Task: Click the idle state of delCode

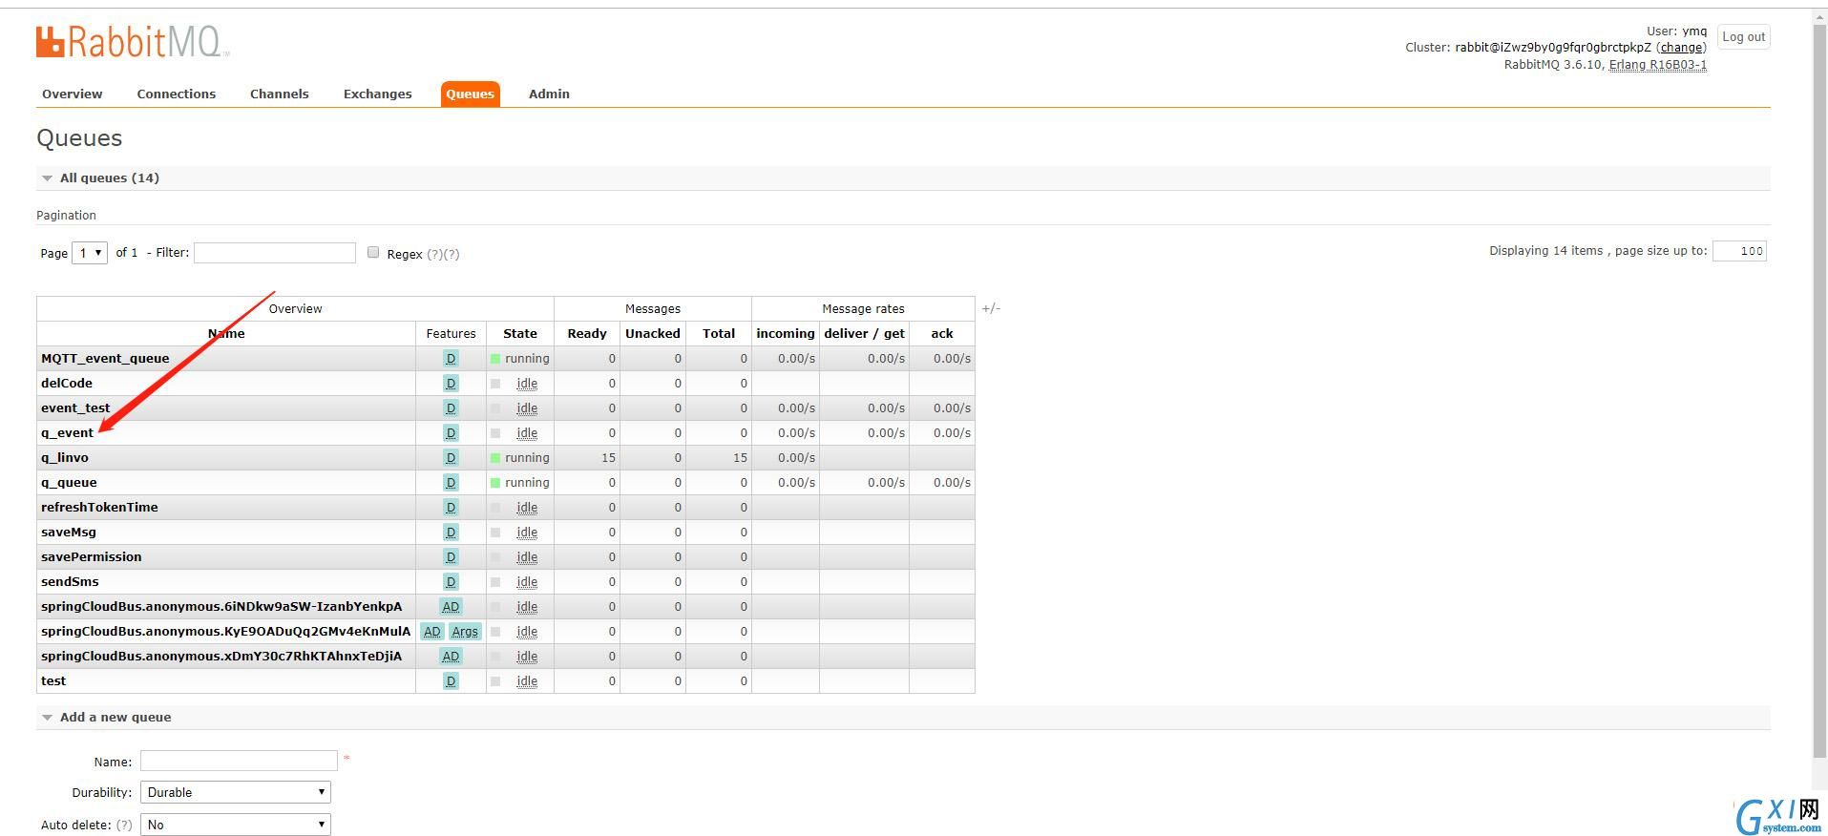Action: [527, 383]
